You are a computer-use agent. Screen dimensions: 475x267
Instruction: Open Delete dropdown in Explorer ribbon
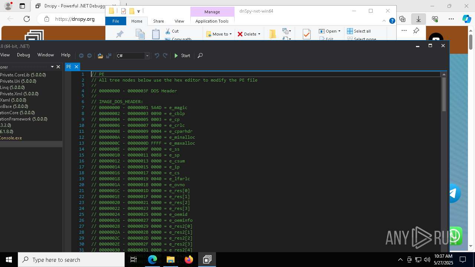pyautogui.click(x=249, y=34)
